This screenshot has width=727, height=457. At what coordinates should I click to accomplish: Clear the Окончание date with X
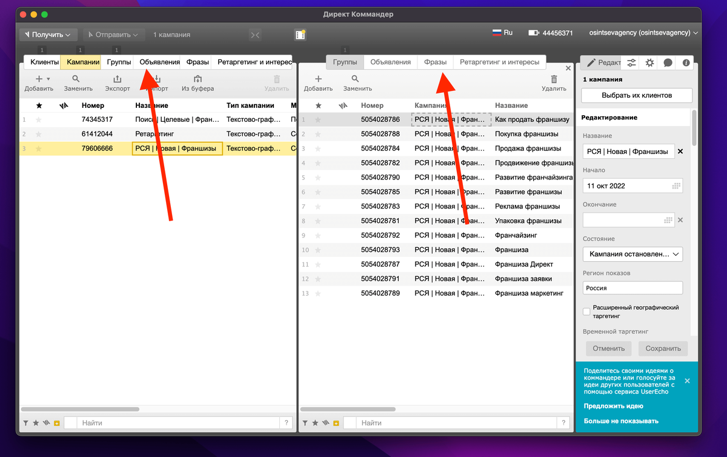coord(680,220)
